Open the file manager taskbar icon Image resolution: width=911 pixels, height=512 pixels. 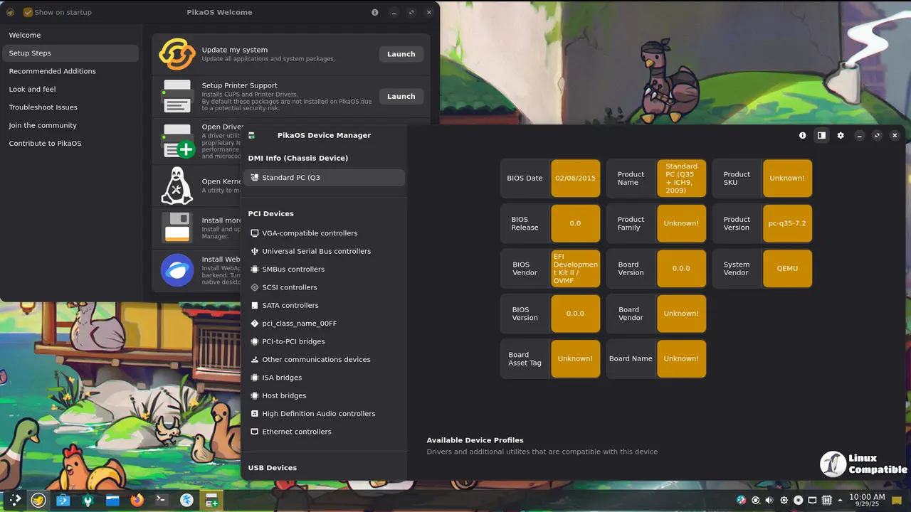(x=112, y=500)
